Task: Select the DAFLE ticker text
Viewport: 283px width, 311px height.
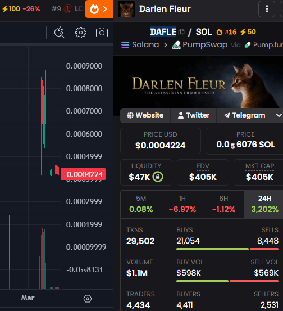Action: pyautogui.click(x=163, y=31)
